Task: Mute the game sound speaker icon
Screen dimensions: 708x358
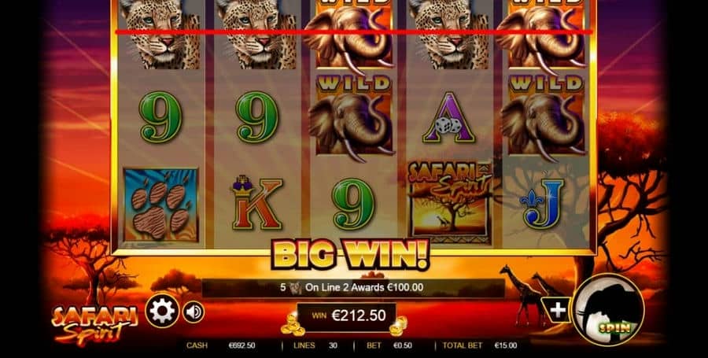Action: coord(194,312)
